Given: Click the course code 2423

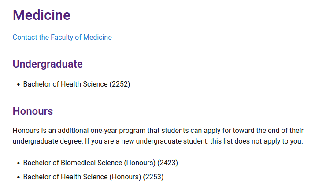Looking at the screenshot, I should tap(167, 163).
